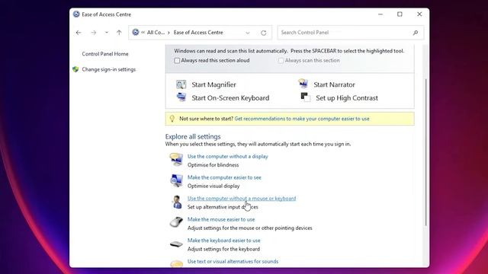Click person icon for mouse or keyboard alternatives
The width and height of the screenshot is (488, 274).
pyautogui.click(x=177, y=202)
